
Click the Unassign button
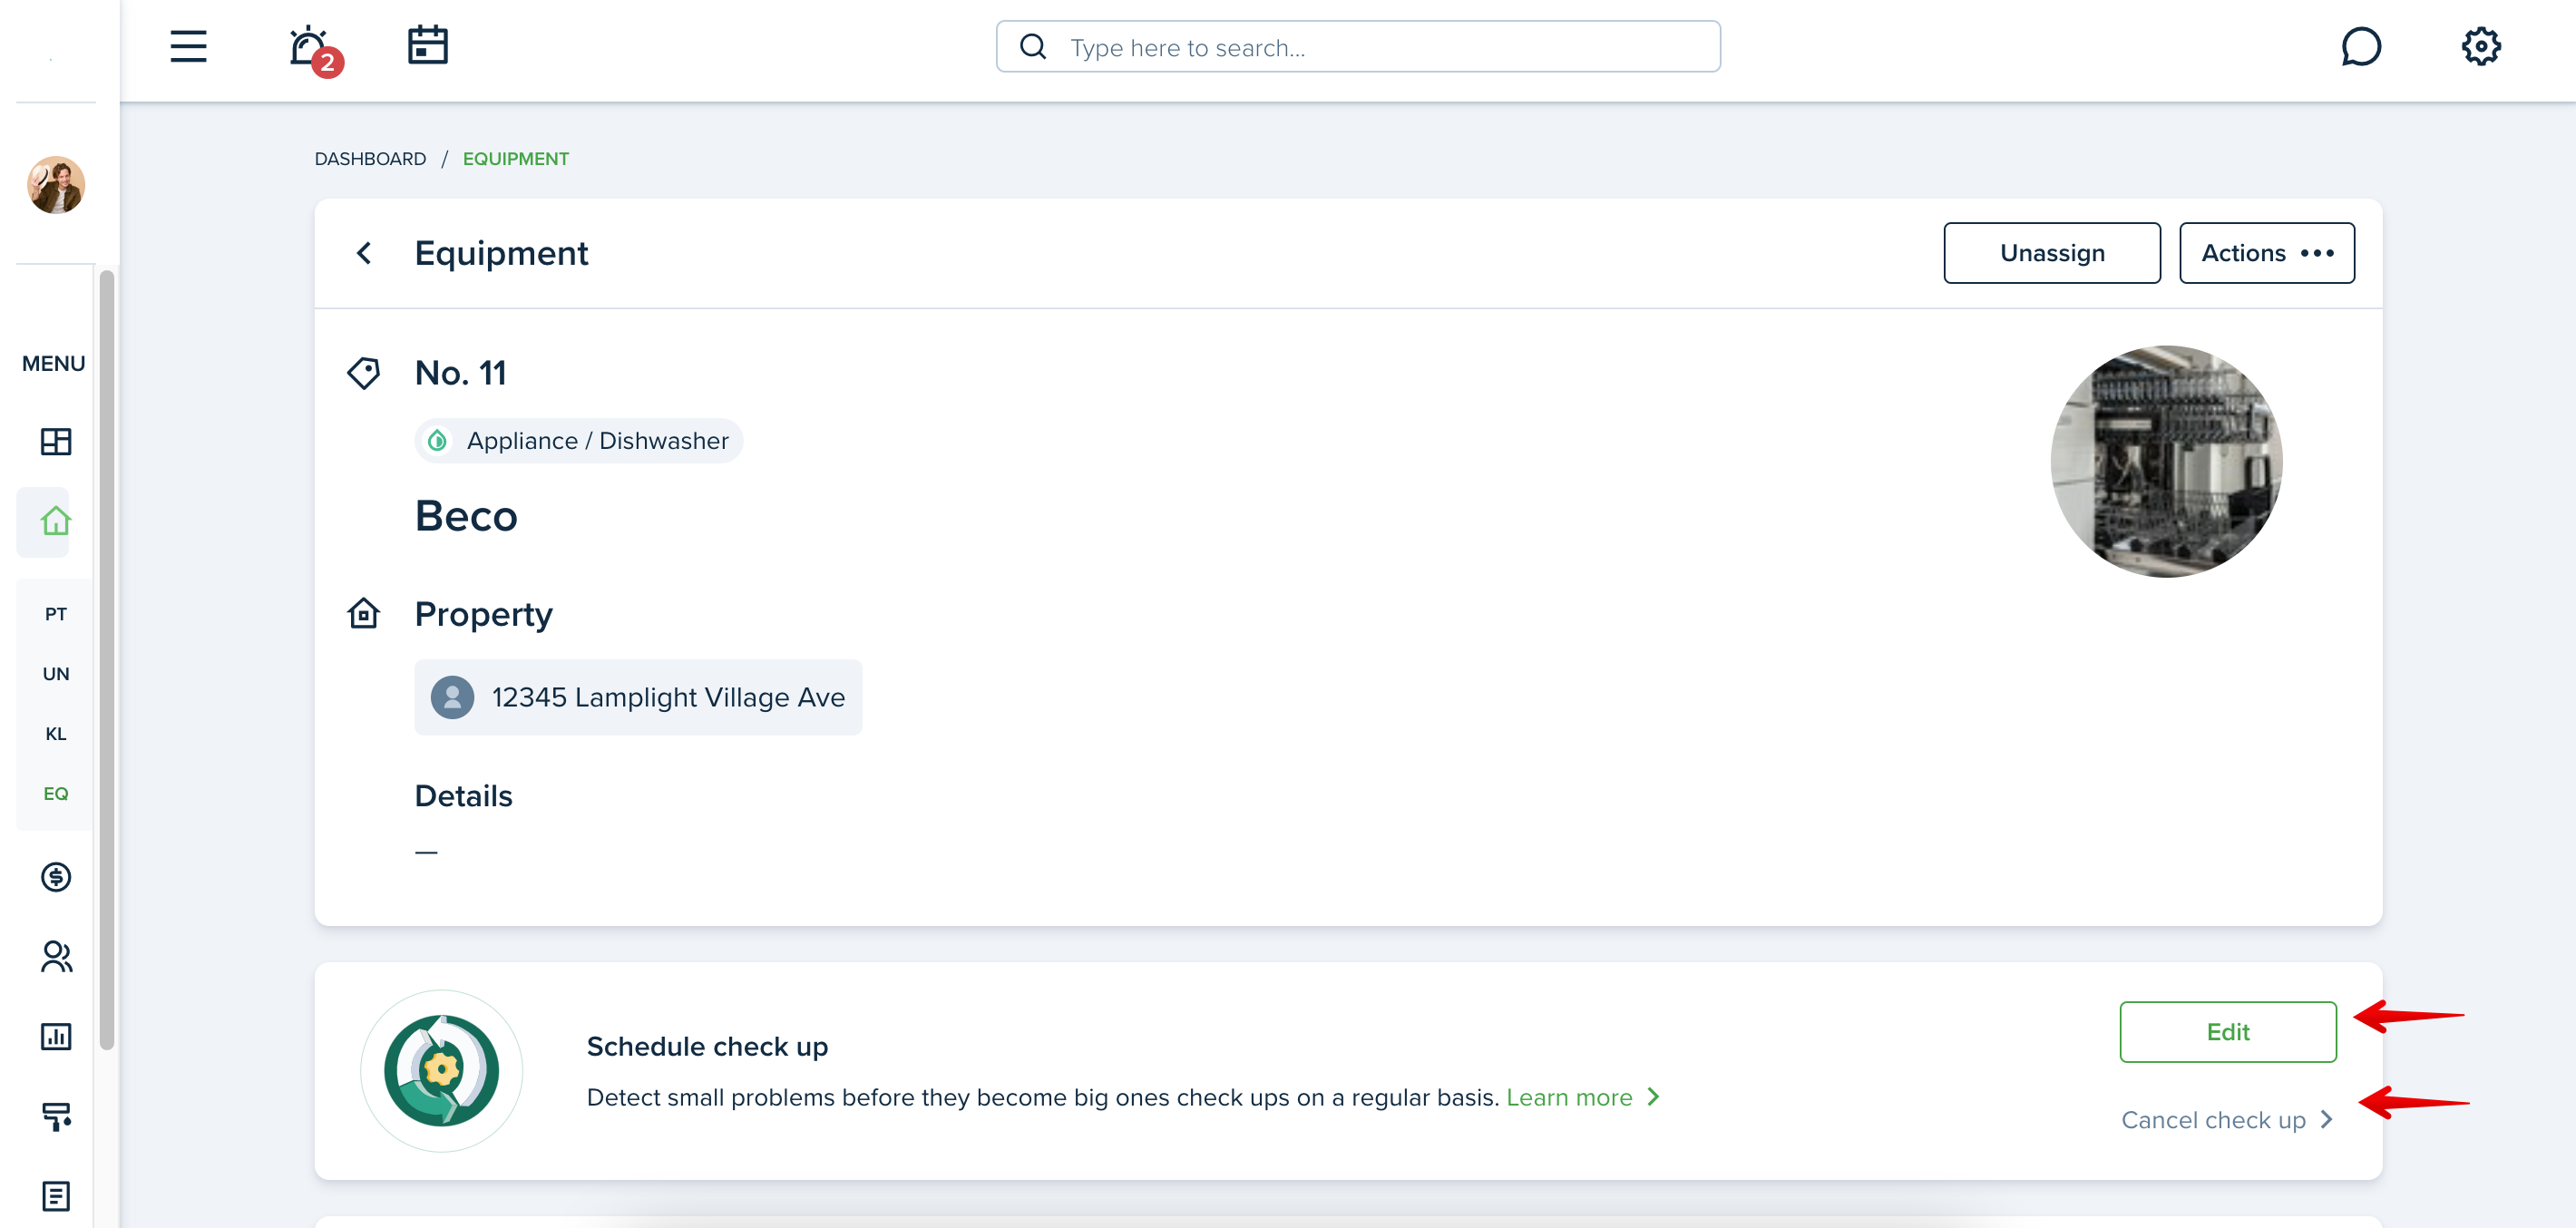point(2052,253)
